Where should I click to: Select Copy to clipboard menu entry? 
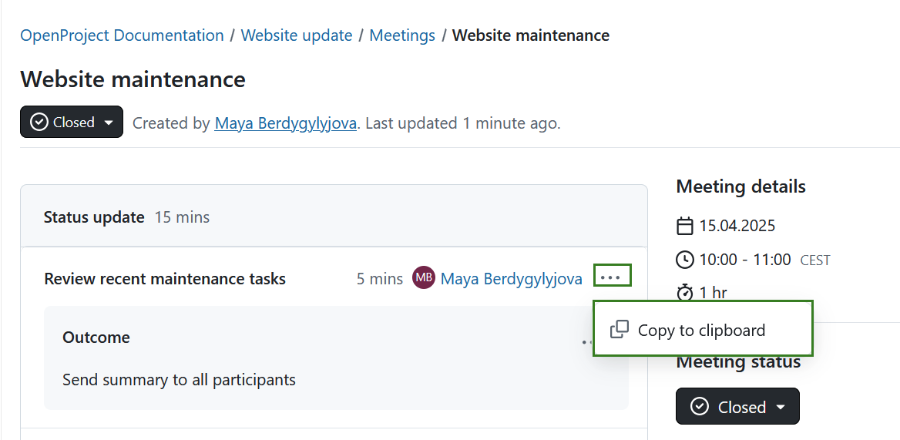[701, 331]
